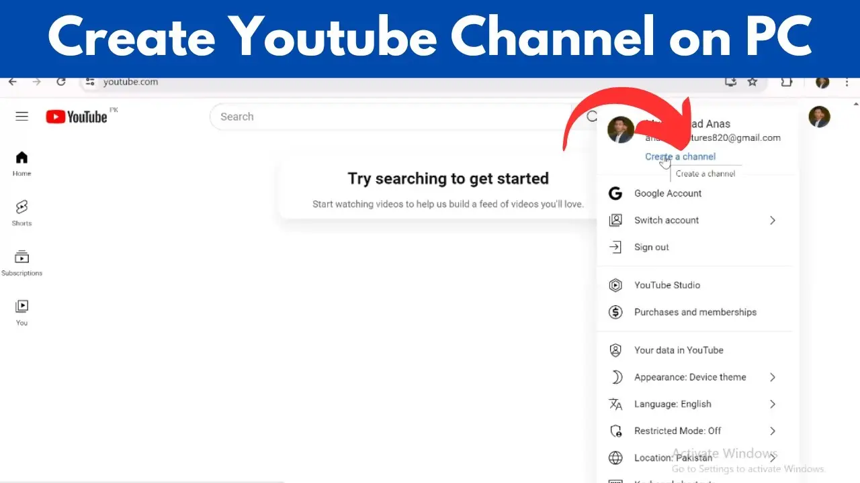Click the Restricted Mode shield-lock icon
Viewport: 860px width, 483px height.
(x=615, y=431)
